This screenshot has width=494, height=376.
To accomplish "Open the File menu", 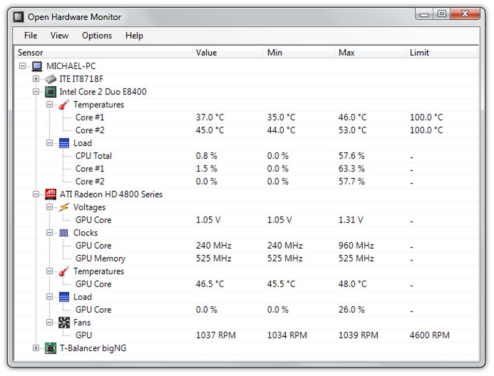I will pyautogui.click(x=31, y=35).
